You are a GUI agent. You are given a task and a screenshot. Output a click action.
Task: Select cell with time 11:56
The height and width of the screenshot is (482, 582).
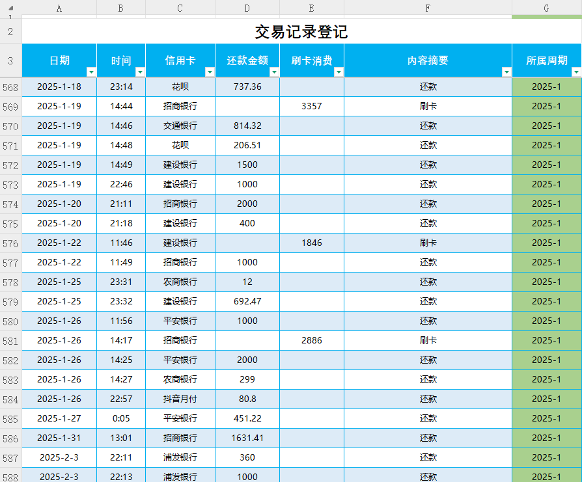click(121, 321)
